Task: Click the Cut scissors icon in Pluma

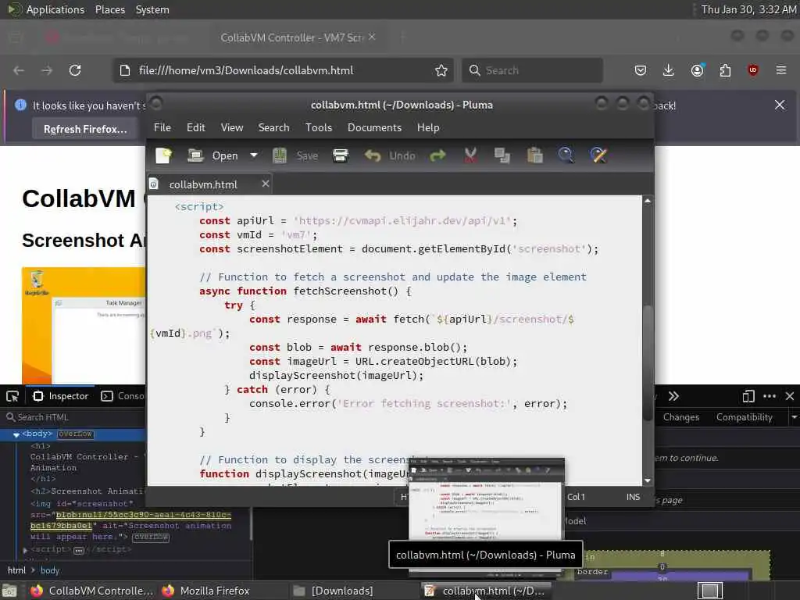Action: [470, 155]
